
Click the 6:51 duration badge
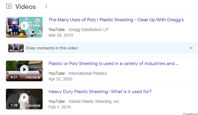(x=14, y=33)
